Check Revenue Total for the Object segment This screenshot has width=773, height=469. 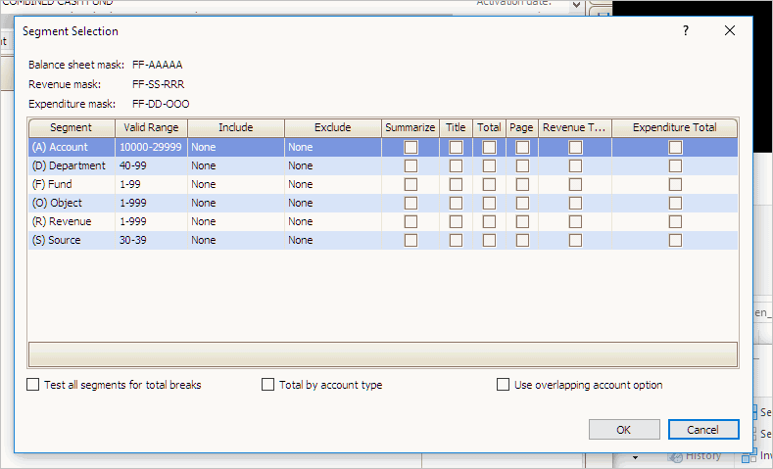[575, 203]
